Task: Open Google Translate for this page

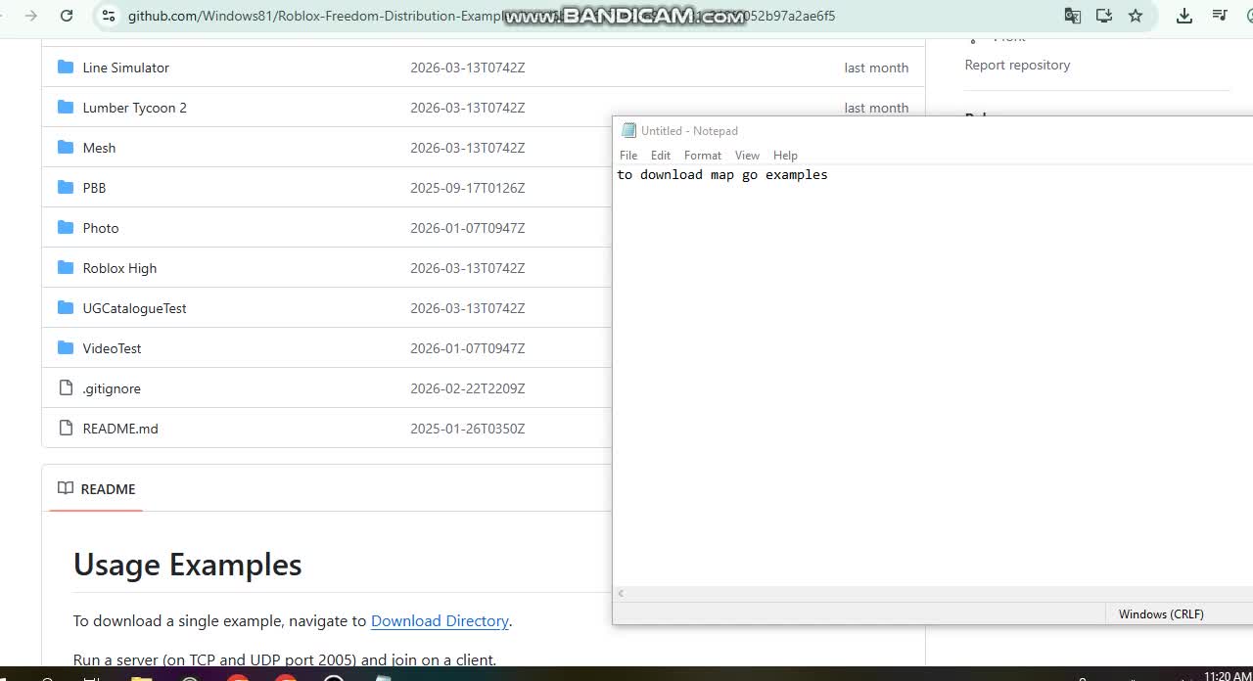Action: coord(1072,16)
